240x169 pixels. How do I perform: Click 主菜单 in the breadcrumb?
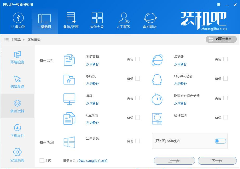(x=15, y=39)
